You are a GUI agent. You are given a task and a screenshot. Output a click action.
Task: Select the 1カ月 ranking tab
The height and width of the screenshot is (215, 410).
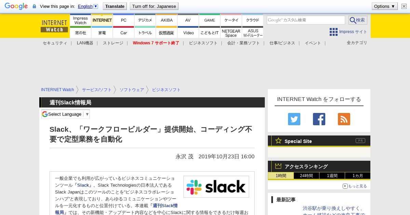click(x=358, y=176)
